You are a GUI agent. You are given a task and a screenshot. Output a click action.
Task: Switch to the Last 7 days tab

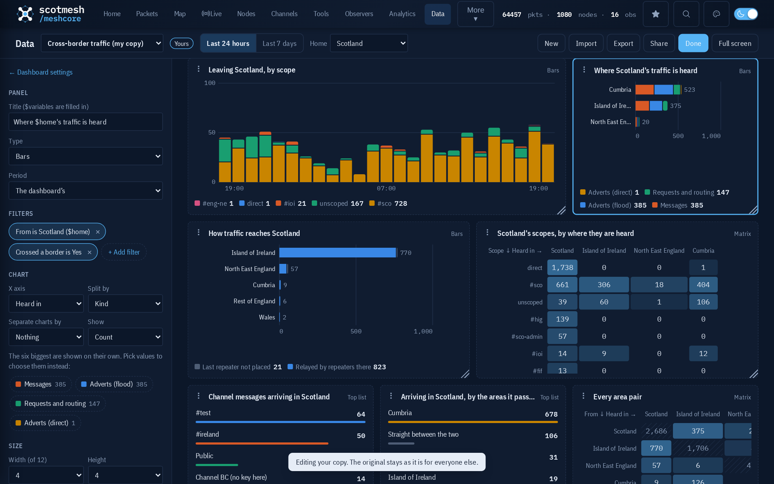tap(279, 43)
